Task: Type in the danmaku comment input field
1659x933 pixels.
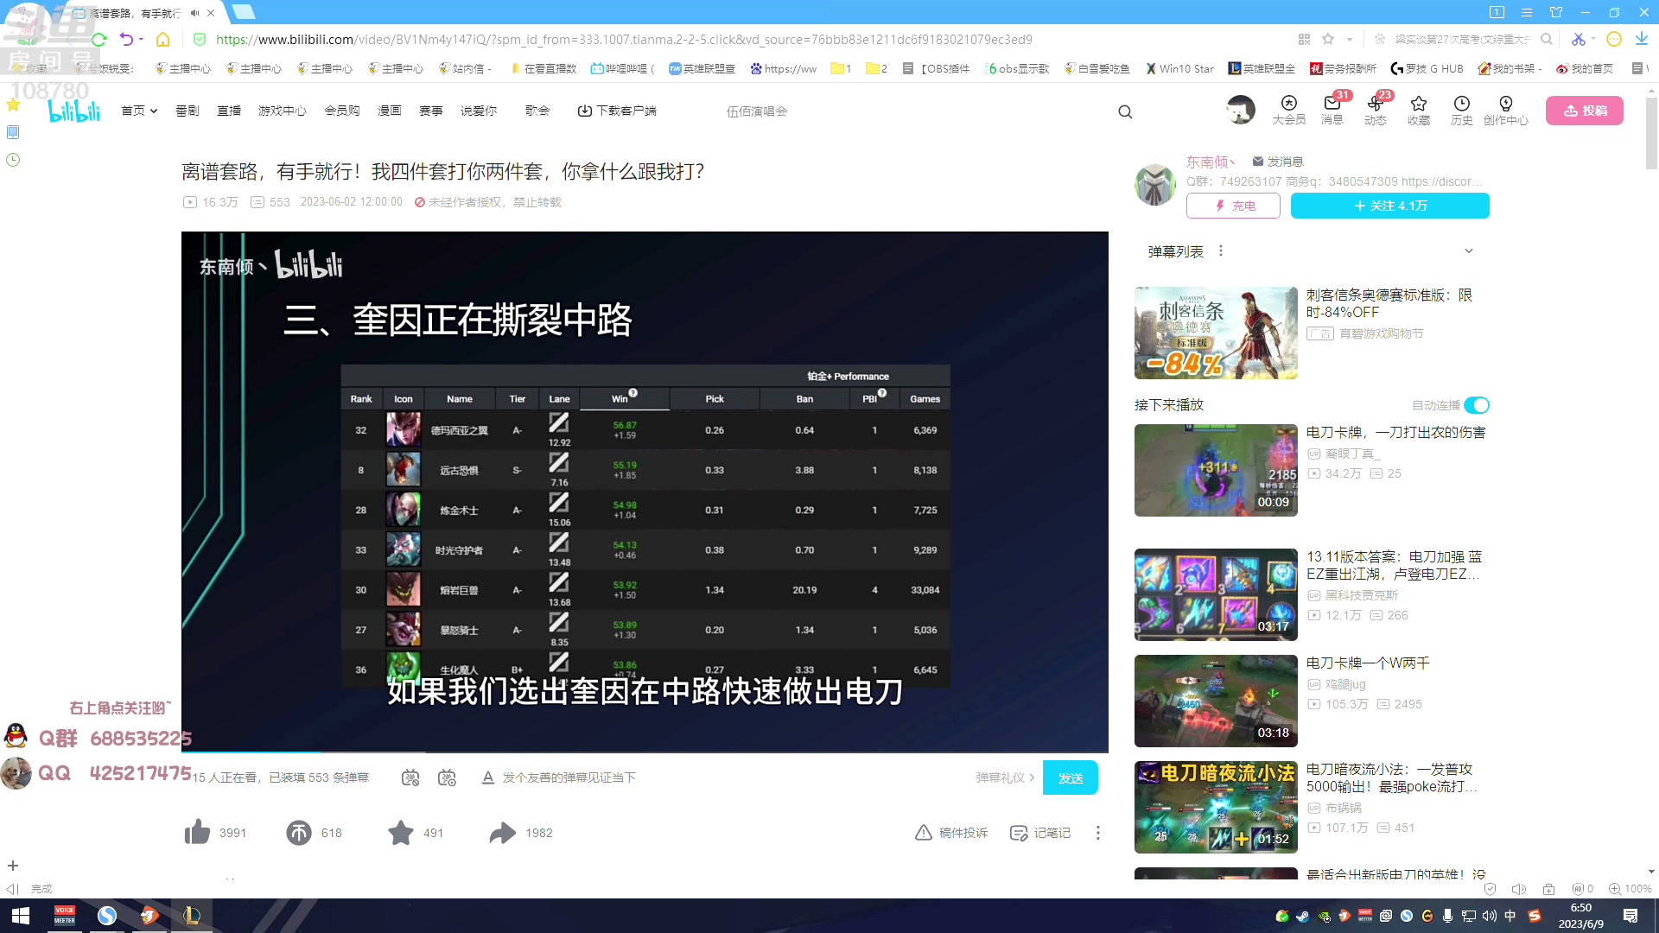Action: pyautogui.click(x=691, y=777)
